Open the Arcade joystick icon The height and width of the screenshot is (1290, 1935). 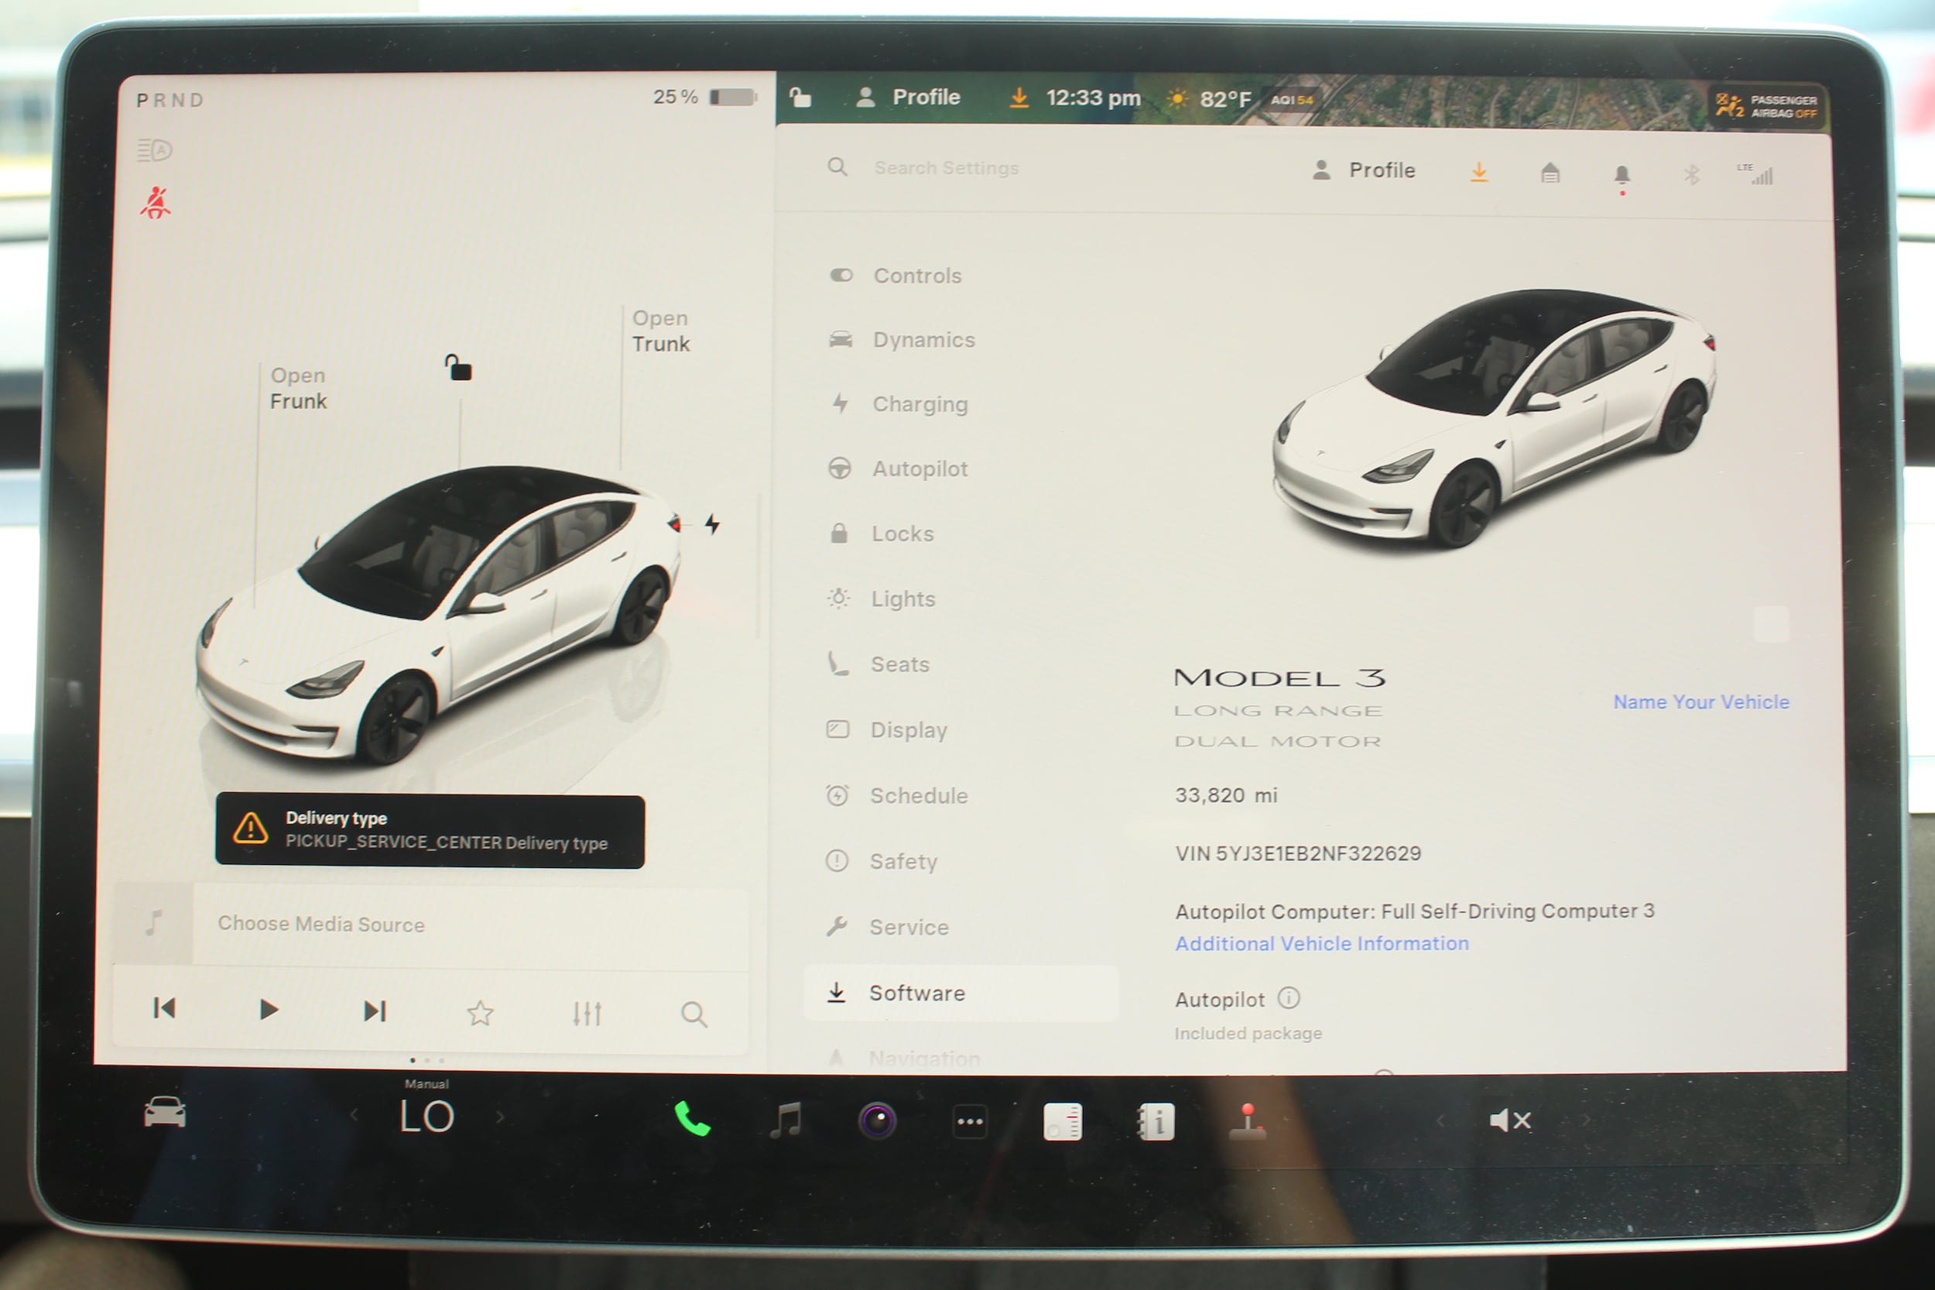(x=1248, y=1121)
